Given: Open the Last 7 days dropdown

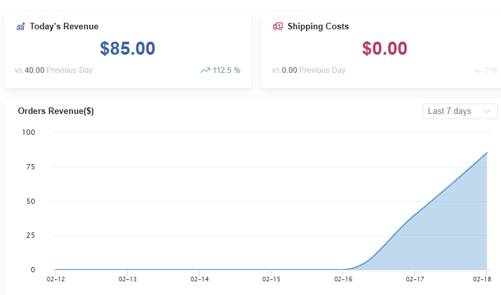Looking at the screenshot, I should coord(460,111).
